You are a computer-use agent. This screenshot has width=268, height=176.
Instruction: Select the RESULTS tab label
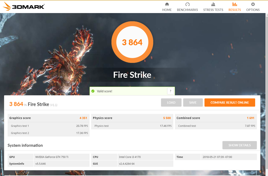click(234, 10)
